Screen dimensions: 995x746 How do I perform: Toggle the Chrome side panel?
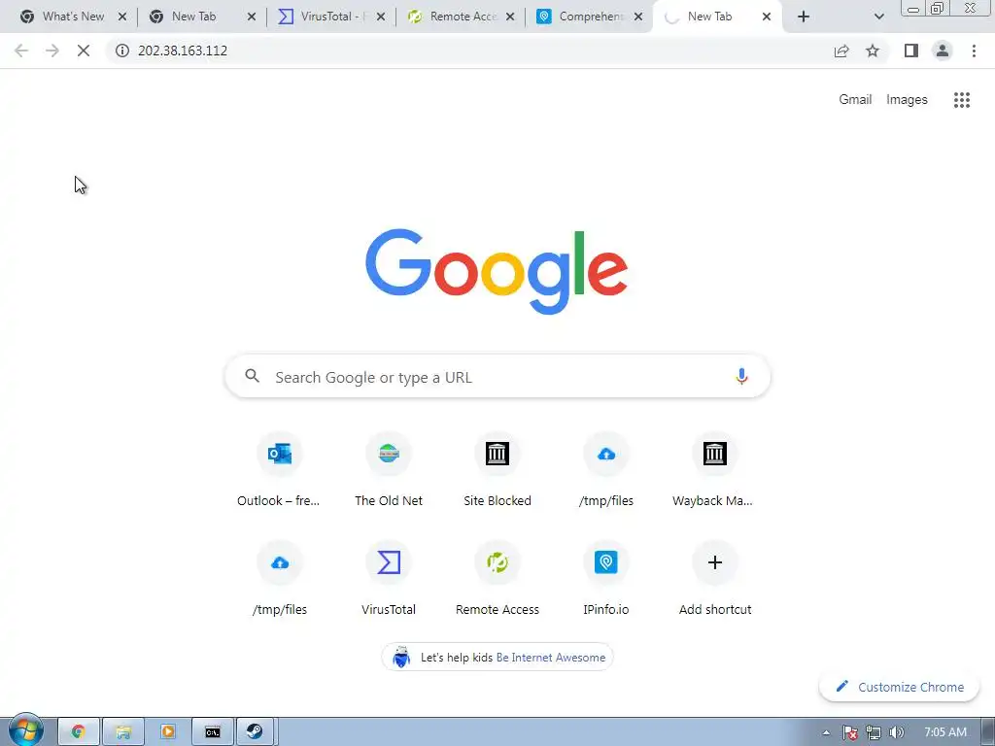[x=911, y=51]
